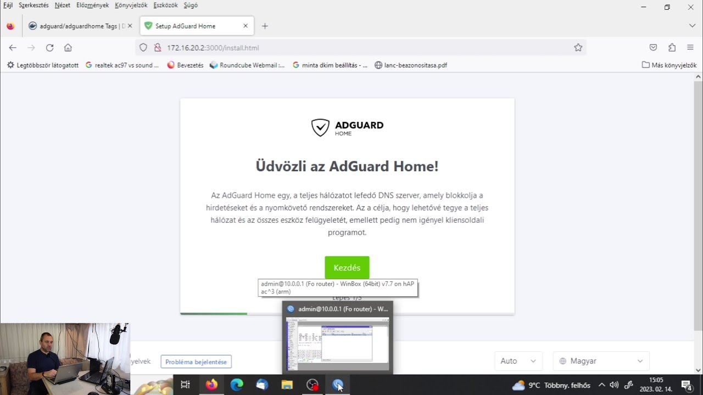Reload the current page
703x395 pixels.
click(49, 48)
